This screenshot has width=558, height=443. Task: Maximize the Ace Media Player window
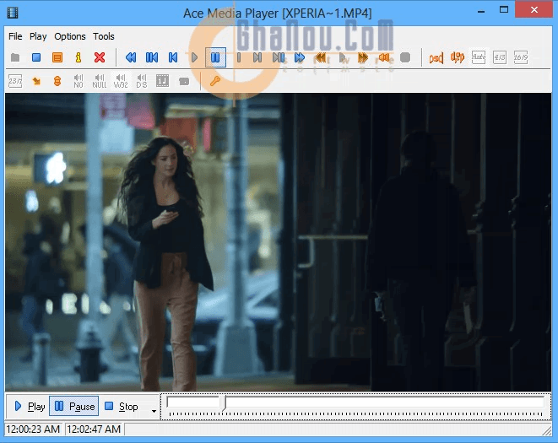point(504,10)
